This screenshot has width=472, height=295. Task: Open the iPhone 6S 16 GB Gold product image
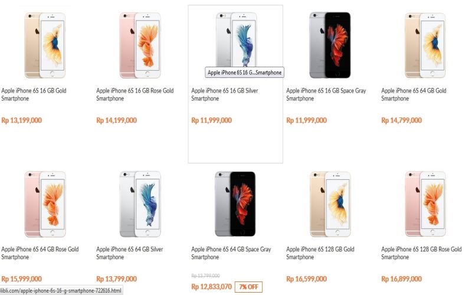point(45,45)
